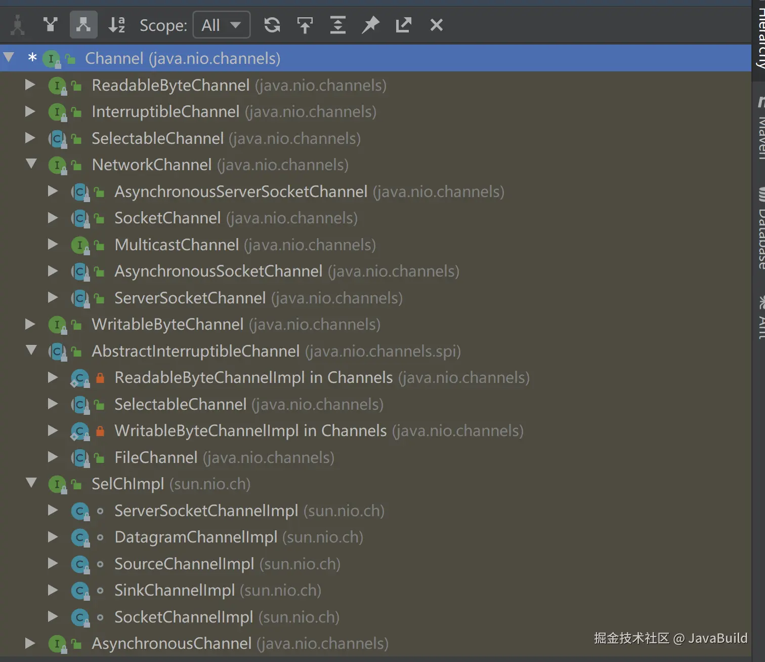Select SinkChannelImpl row
Screen dimensions: 765x662
tap(375, 590)
